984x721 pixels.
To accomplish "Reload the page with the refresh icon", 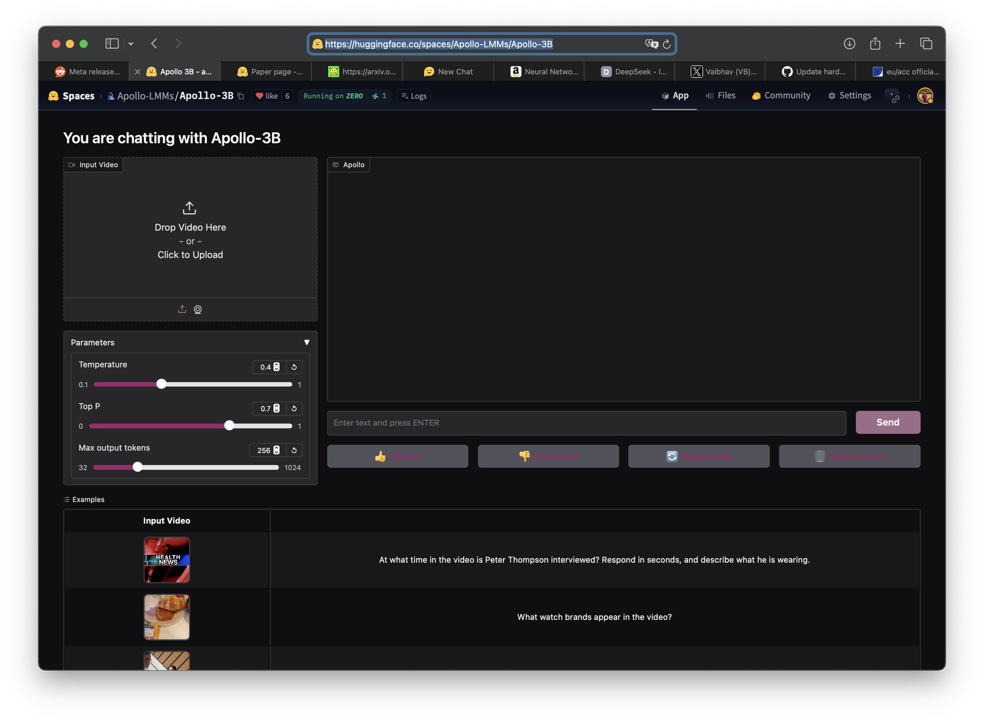I will 666,44.
